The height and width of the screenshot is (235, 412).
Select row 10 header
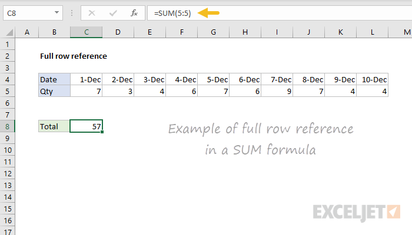pos(7,150)
